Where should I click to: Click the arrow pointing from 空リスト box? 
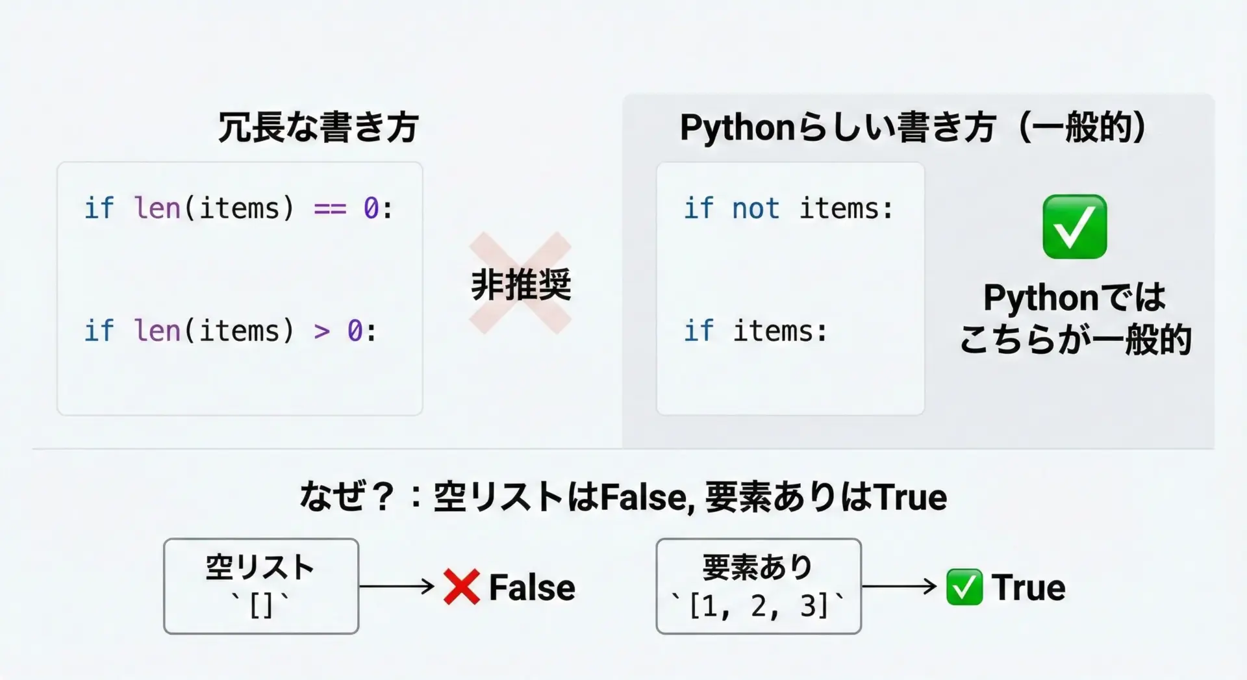396,586
